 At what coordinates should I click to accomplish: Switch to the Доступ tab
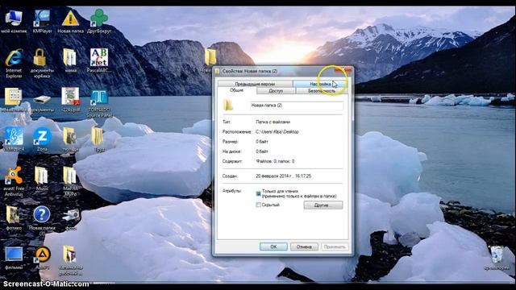pyautogui.click(x=276, y=91)
